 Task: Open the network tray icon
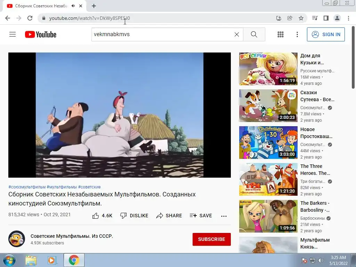pyautogui.click(x=313, y=260)
